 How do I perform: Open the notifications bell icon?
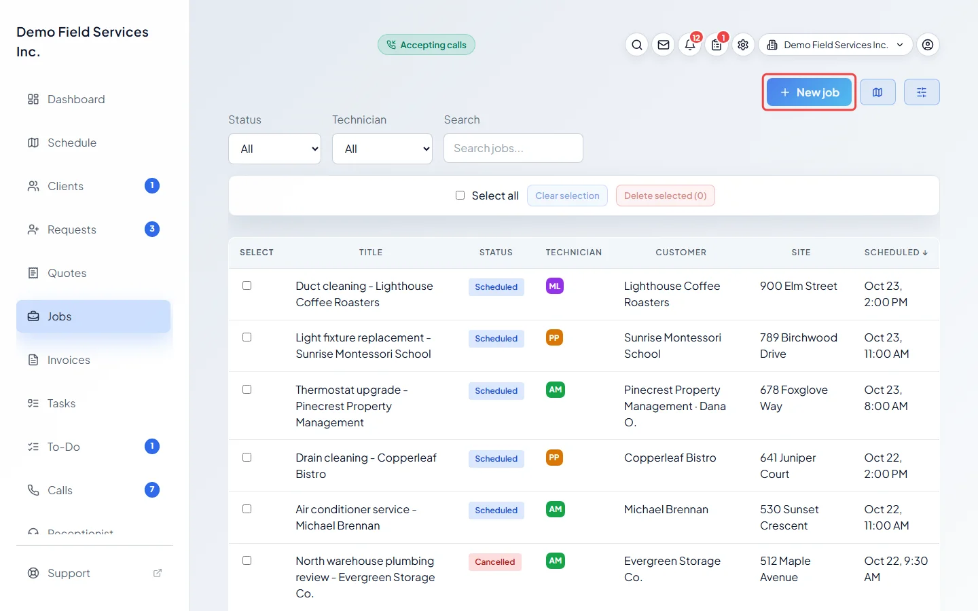[x=690, y=45]
